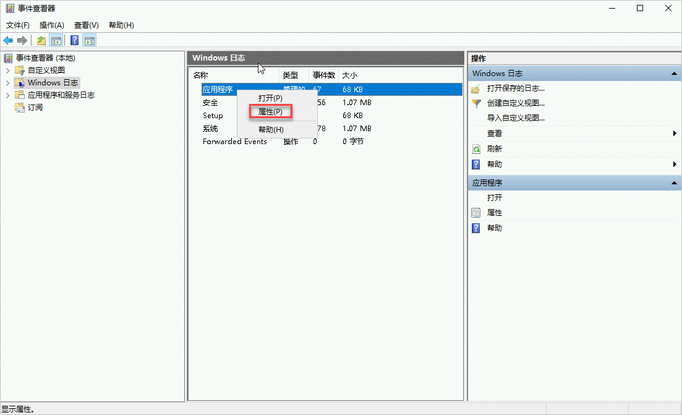682x415 pixels.
Task: Click the blue Help icon in toolbar
Action: [x=74, y=41]
